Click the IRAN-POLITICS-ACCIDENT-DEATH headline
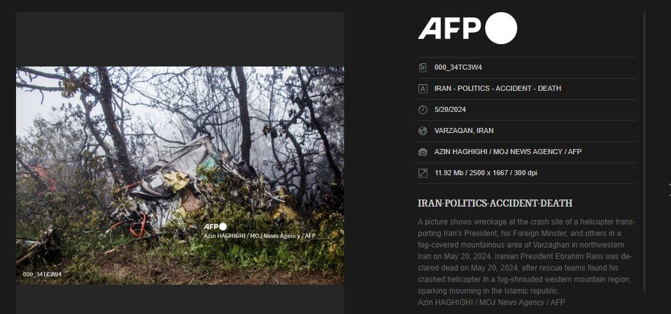The height and width of the screenshot is (314, 671). [x=495, y=203]
